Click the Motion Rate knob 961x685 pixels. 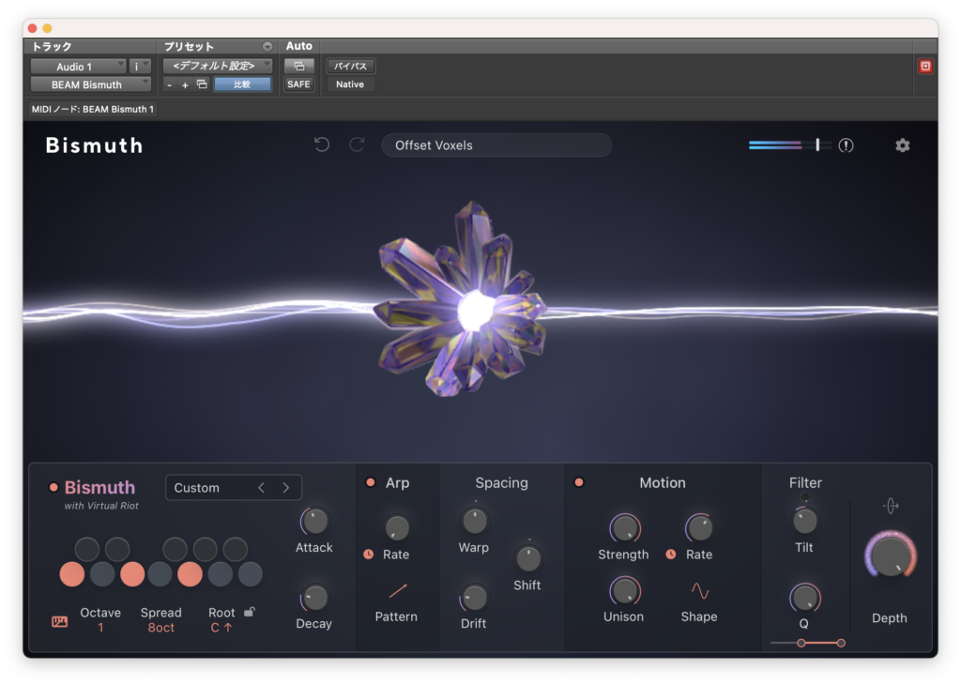pos(699,527)
